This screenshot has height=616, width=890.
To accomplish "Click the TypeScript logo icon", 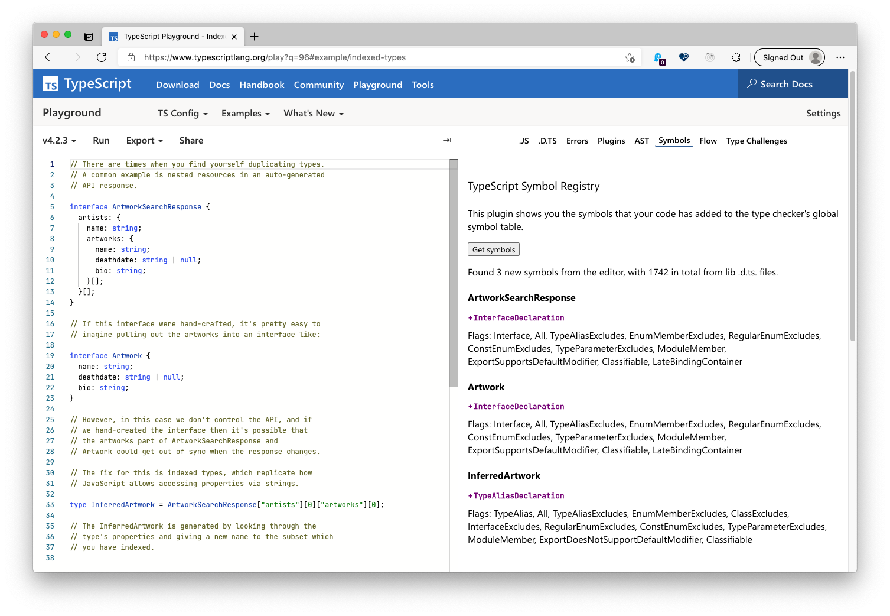I will 50,84.
